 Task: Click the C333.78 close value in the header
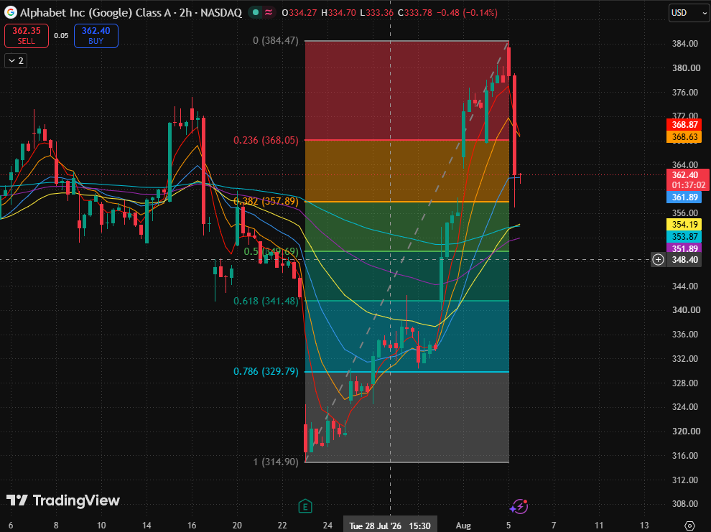tap(415, 13)
